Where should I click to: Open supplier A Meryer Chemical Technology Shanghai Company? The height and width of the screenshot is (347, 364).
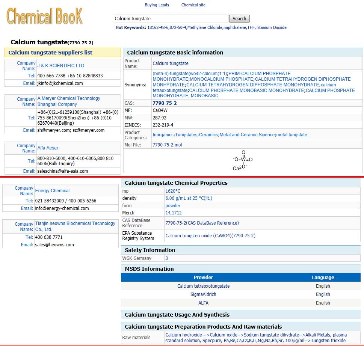point(69,101)
